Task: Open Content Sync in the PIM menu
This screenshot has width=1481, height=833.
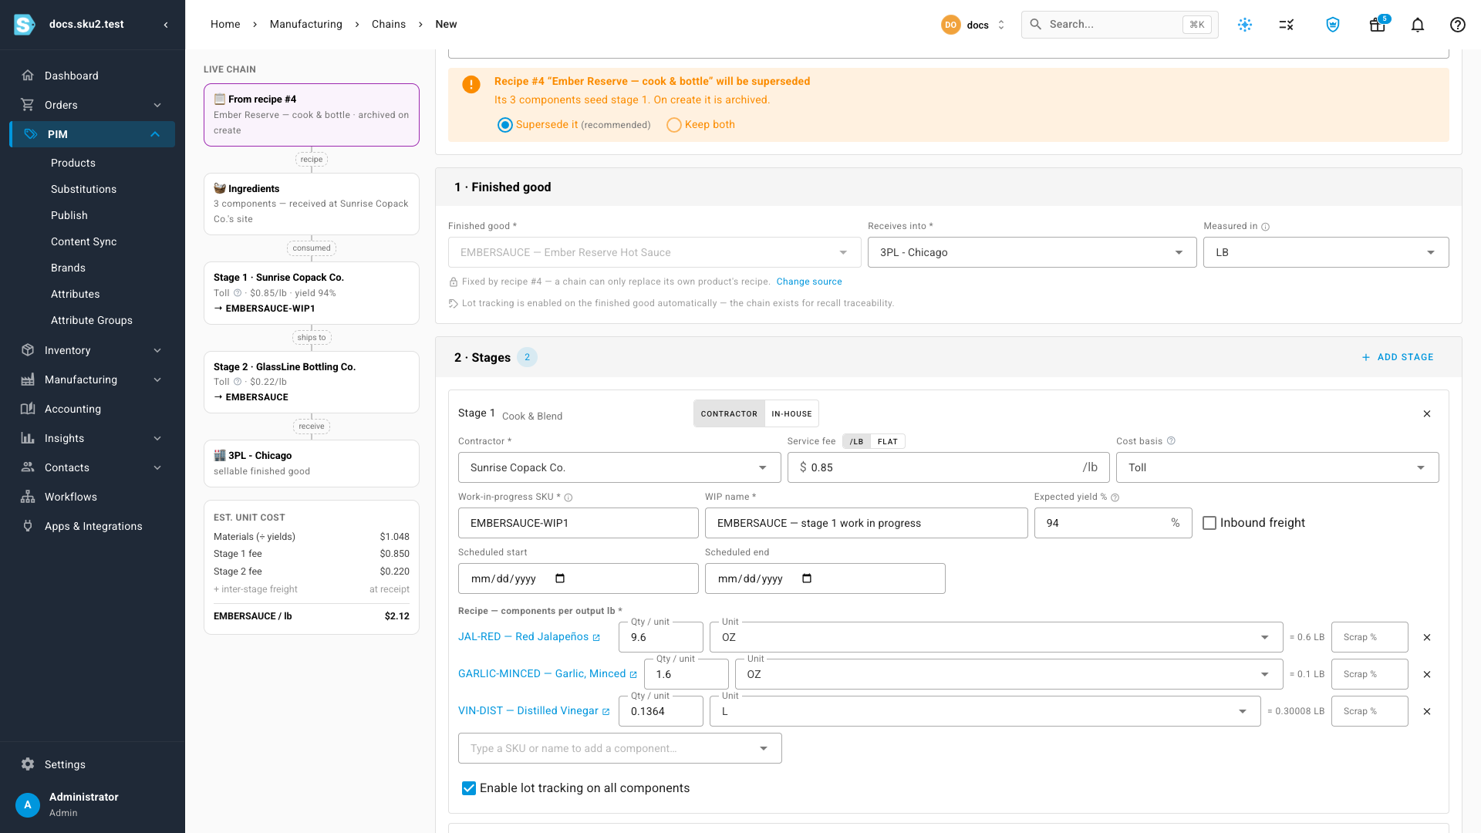Action: (84, 241)
